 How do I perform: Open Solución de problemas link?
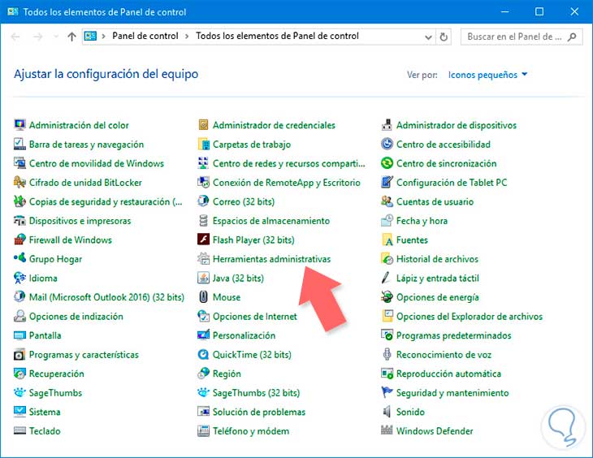point(259,412)
